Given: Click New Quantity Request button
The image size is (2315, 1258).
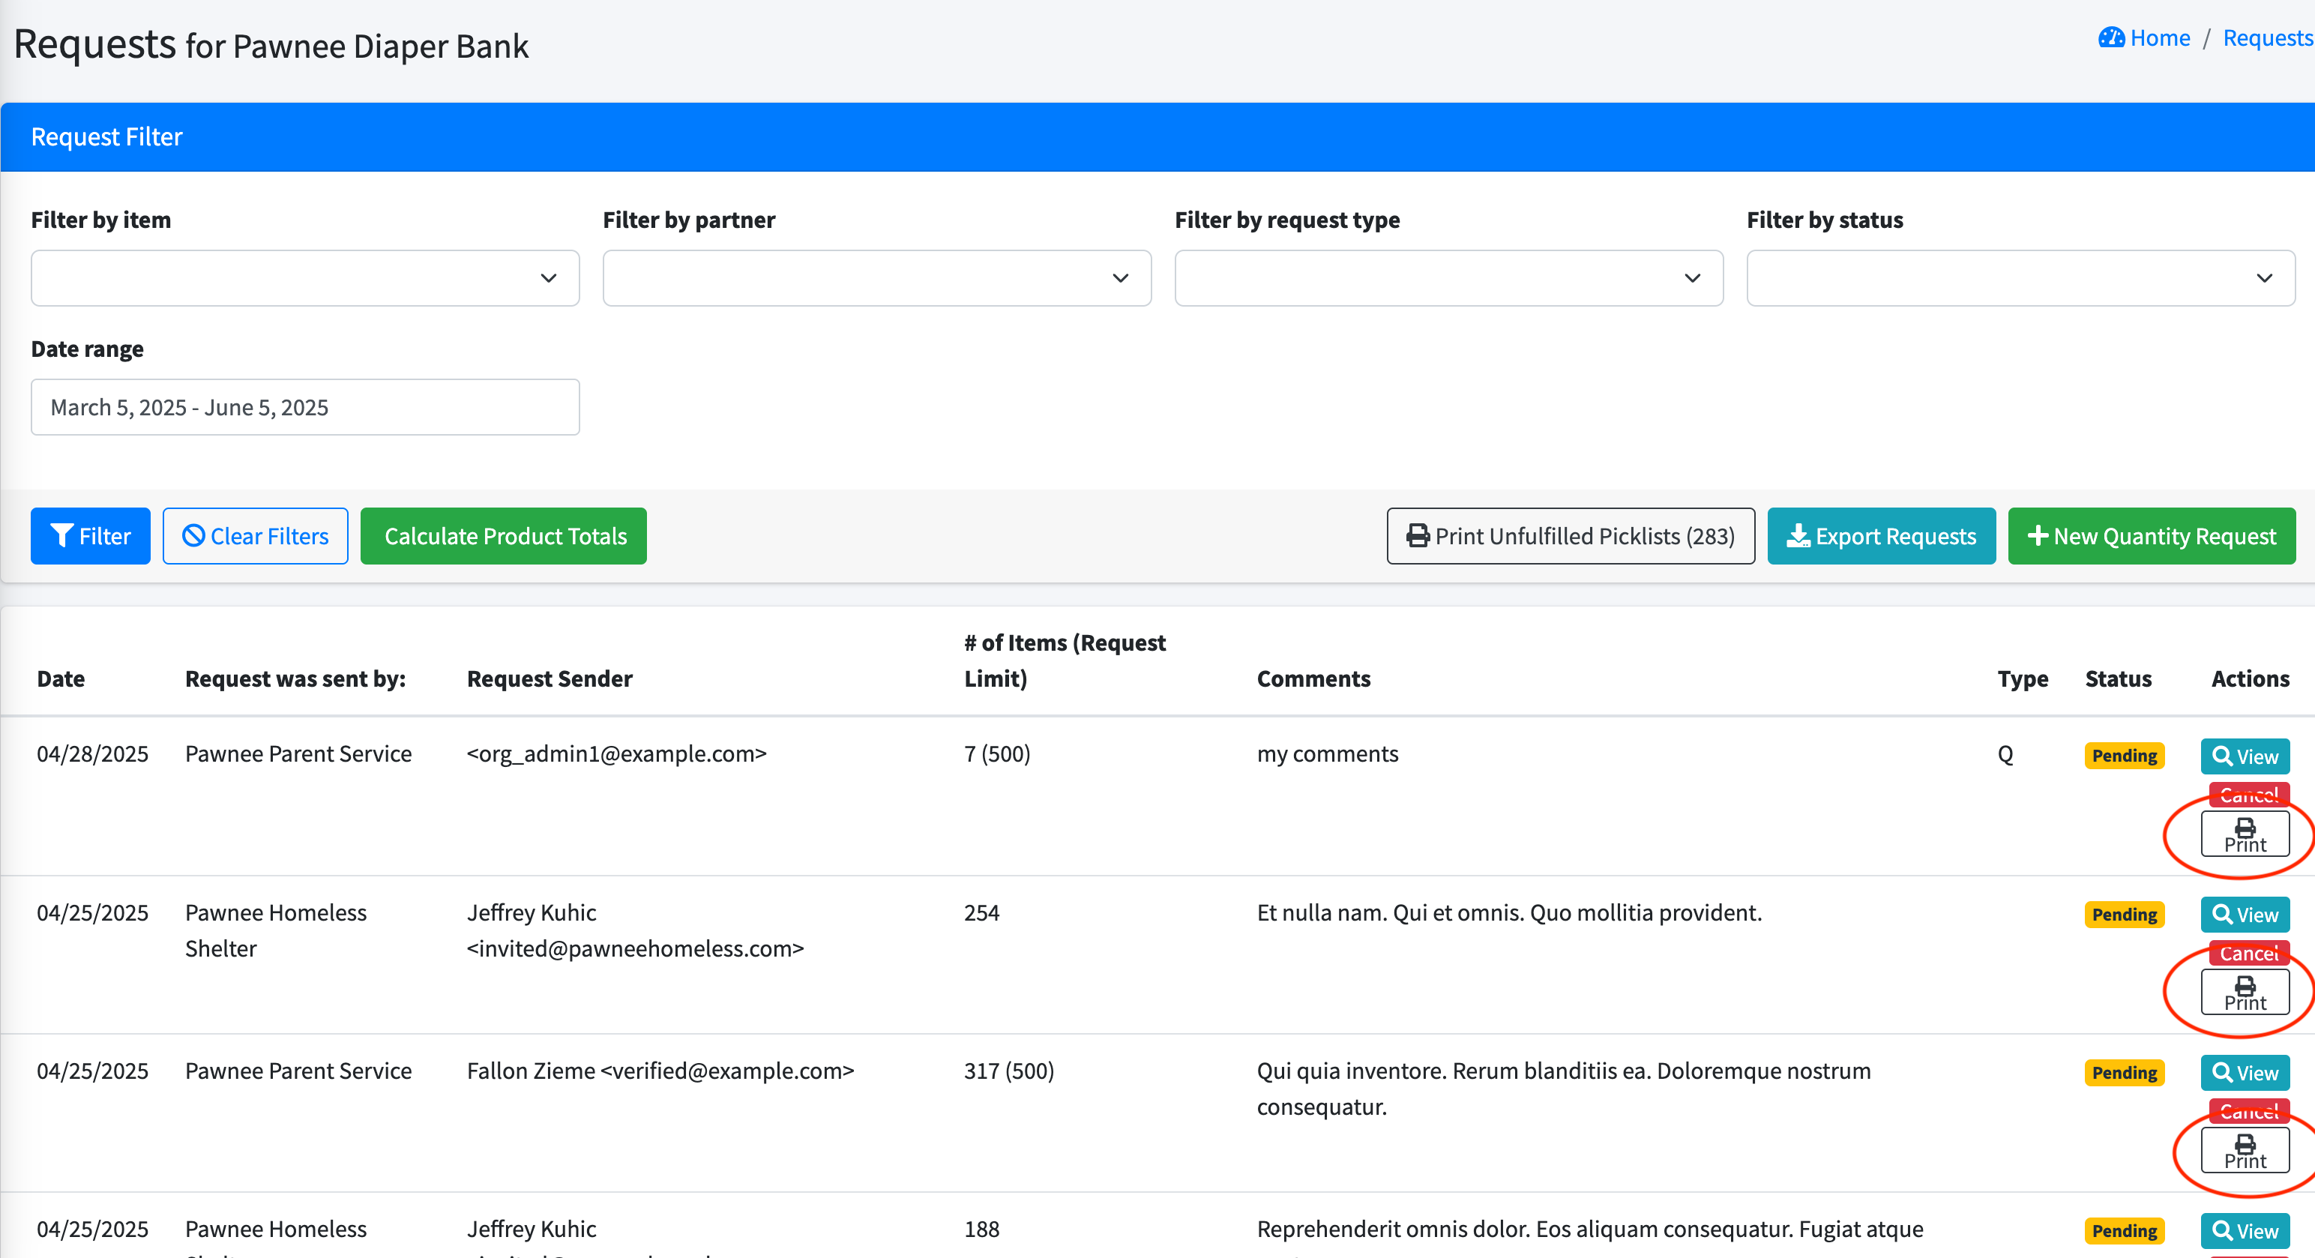Looking at the screenshot, I should coord(2152,537).
